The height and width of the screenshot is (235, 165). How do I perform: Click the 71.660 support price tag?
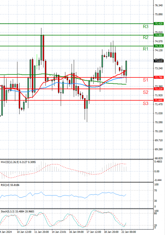click(159, 100)
